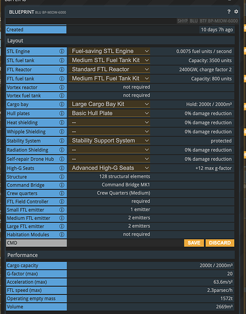Show info for STL Engine

(x=61, y=51)
